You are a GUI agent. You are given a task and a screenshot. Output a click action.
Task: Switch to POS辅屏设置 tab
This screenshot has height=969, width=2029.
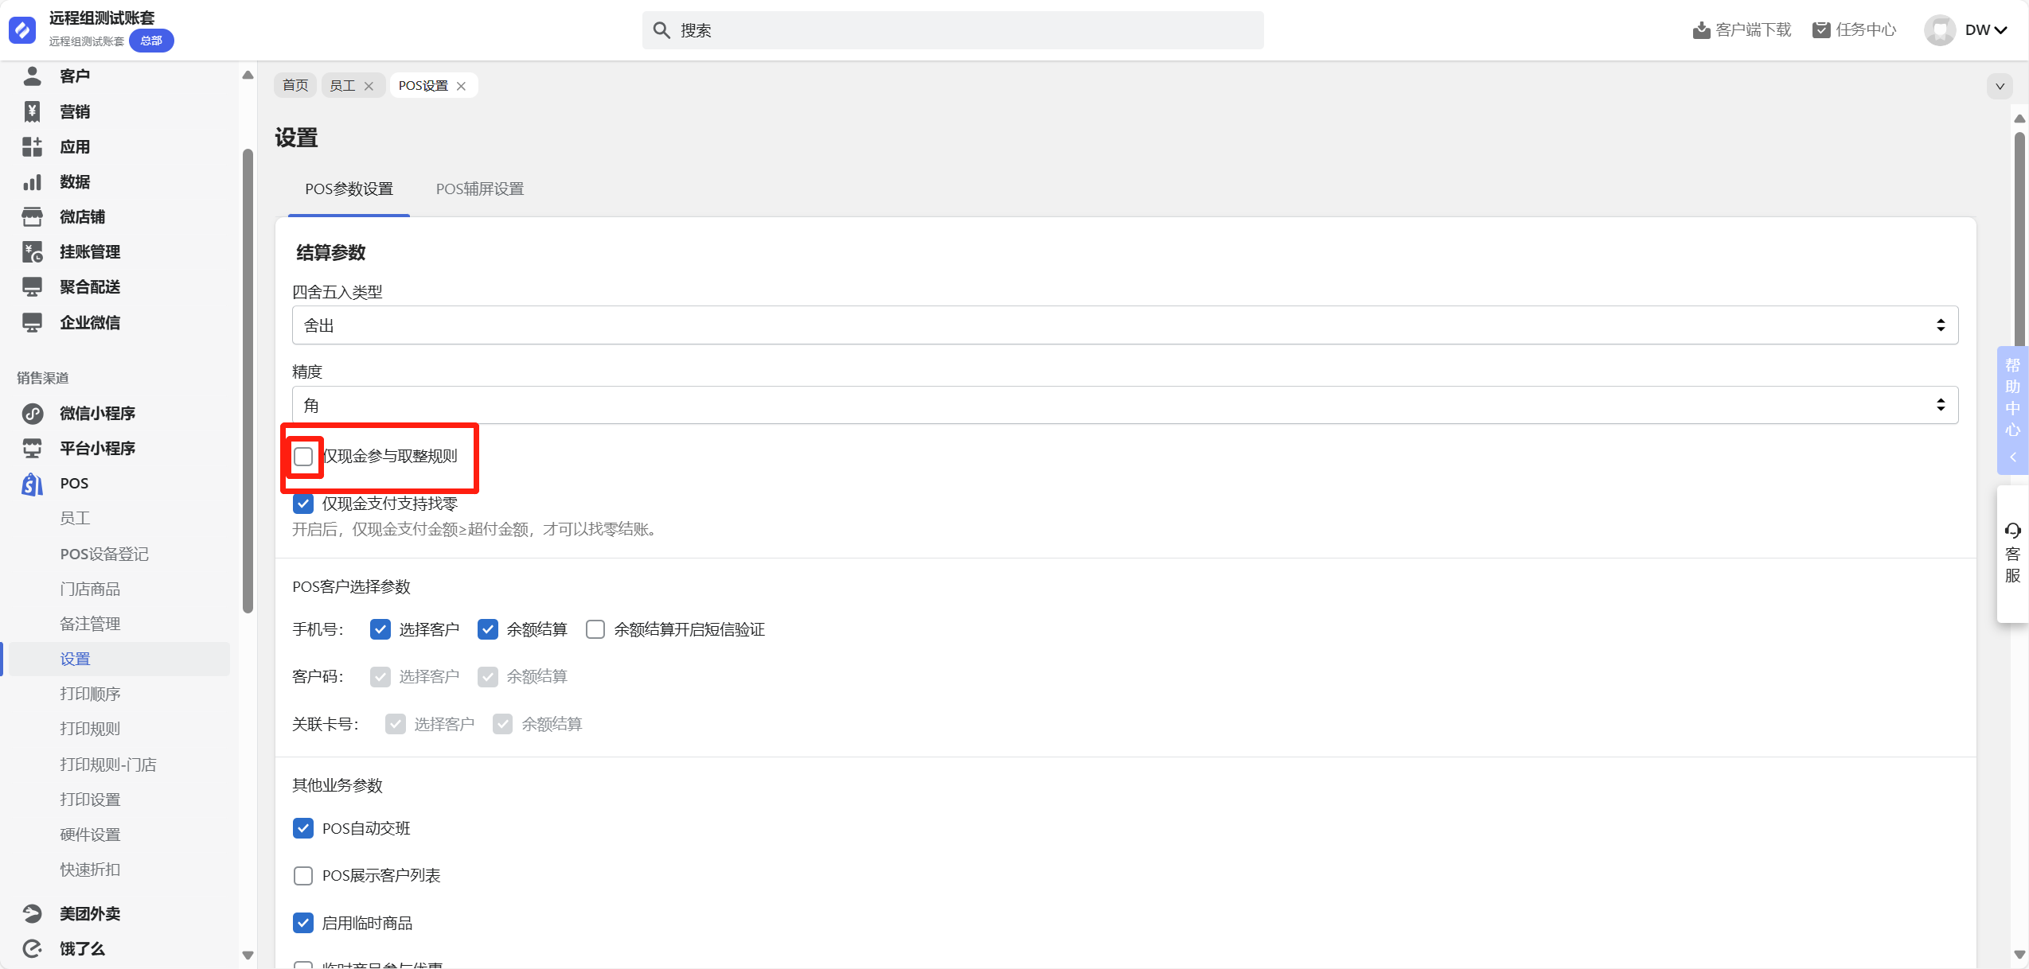click(x=479, y=189)
